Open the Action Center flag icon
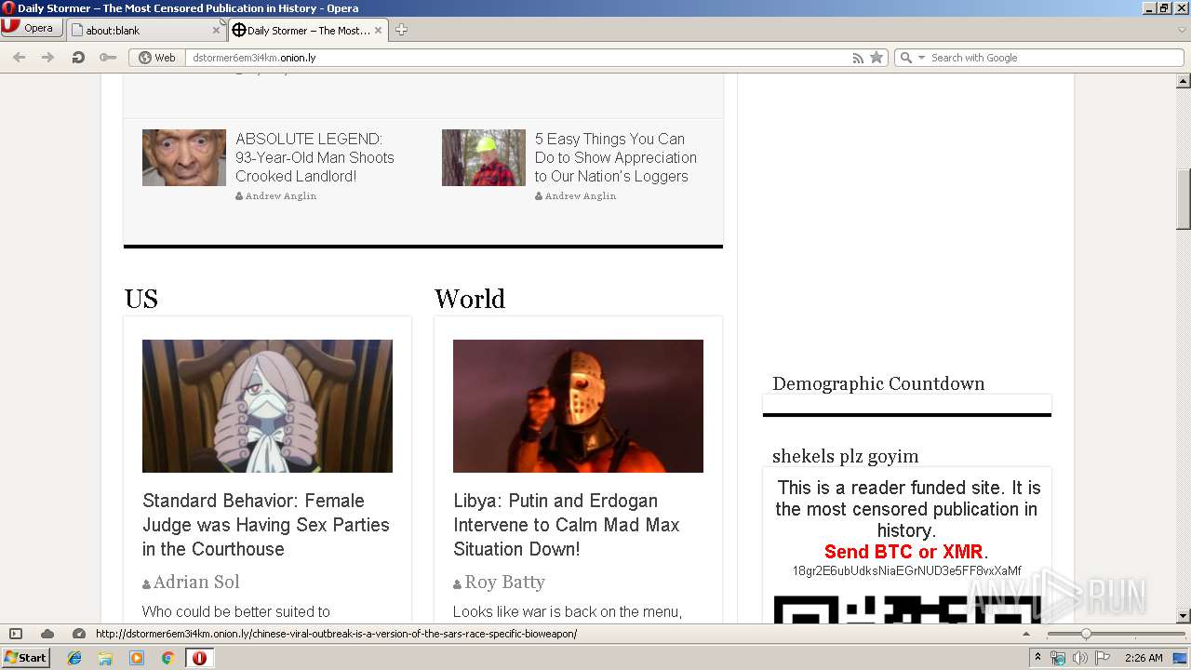Screen dimensions: 1191x670 point(1103,658)
